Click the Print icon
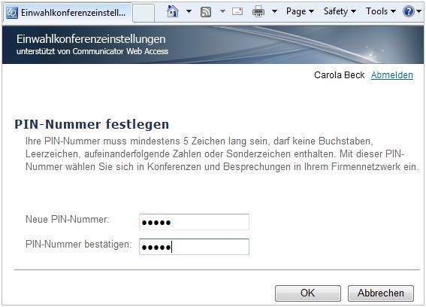This screenshot has width=426, height=307. (258, 11)
